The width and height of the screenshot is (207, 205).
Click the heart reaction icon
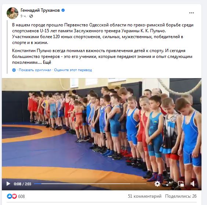click(x=14, y=196)
